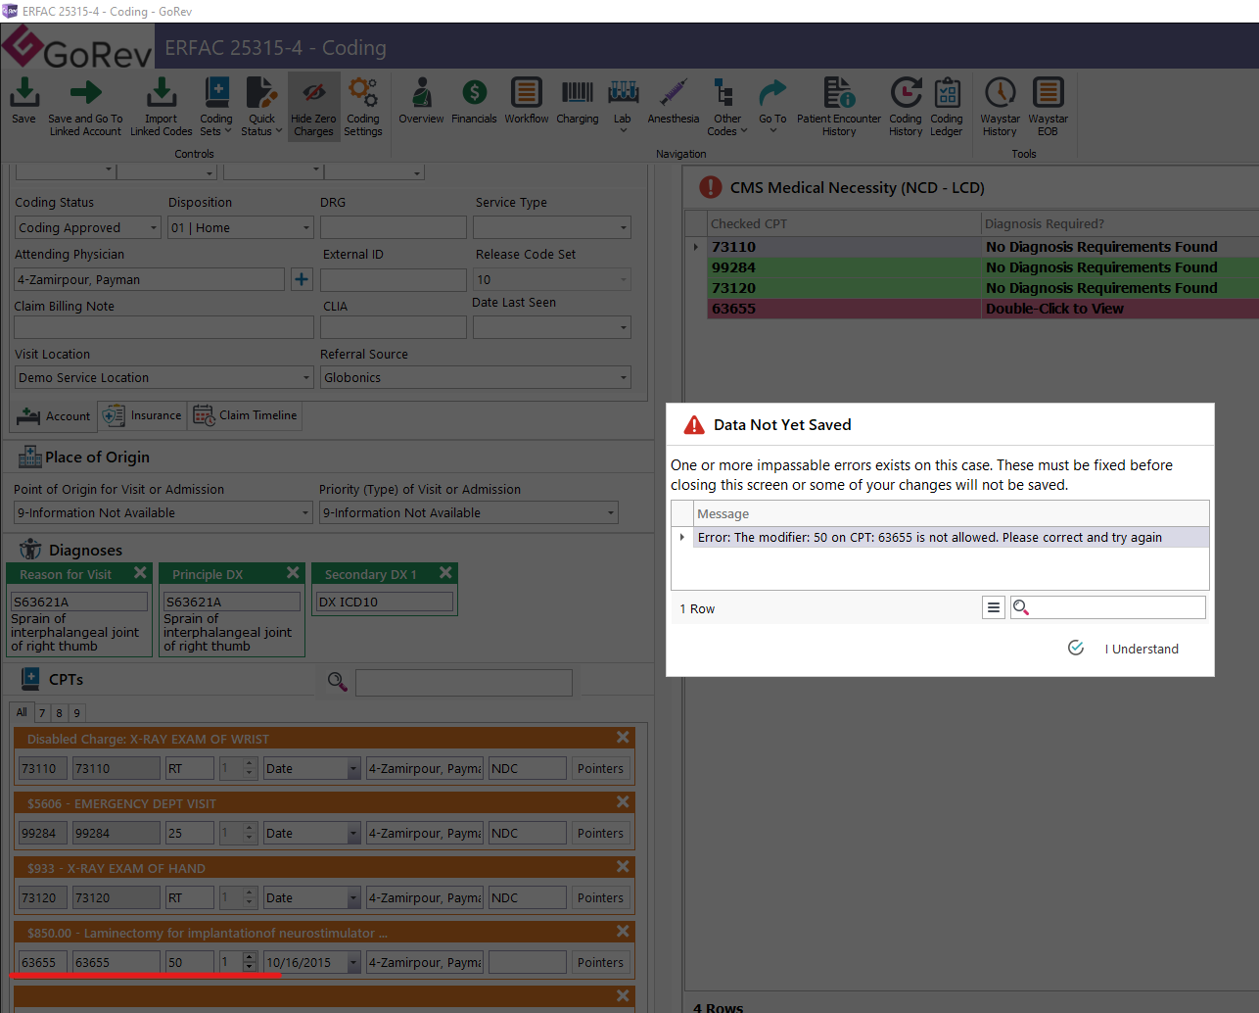Click the CPTs search input field
Image resolution: width=1259 pixels, height=1013 pixels.
[x=464, y=682]
